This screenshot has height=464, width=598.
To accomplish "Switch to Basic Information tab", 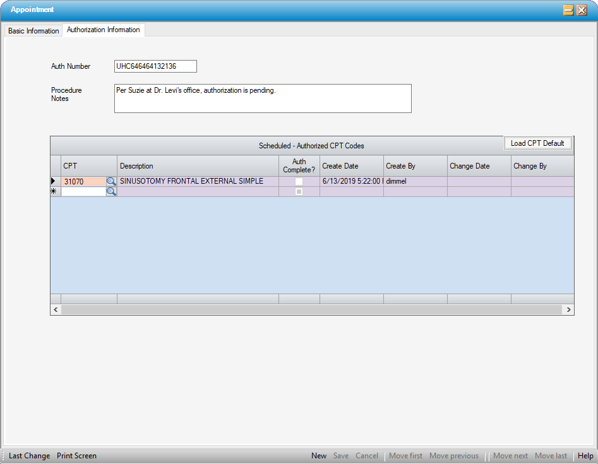I will (x=33, y=31).
